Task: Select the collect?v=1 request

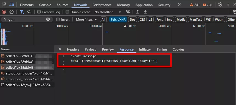Action: [x=27, y=85]
